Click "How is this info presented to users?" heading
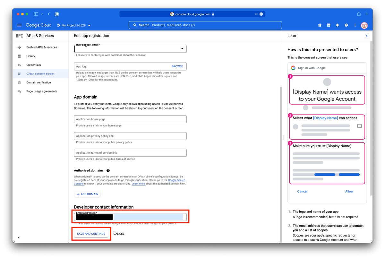This screenshot has height=259, width=385. [323, 50]
